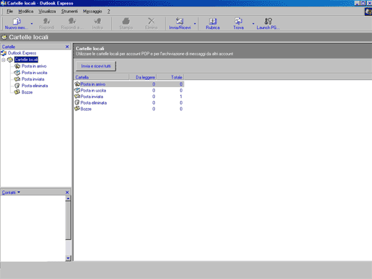The image size is (372, 279).
Task: Close the Contatti pane
Action: (67, 193)
